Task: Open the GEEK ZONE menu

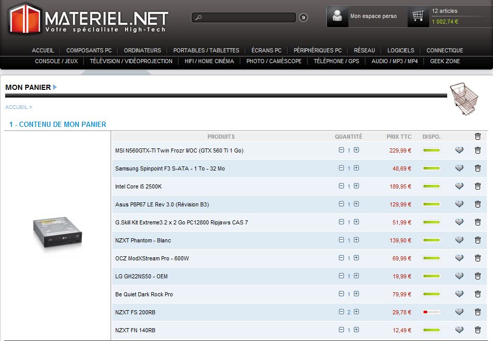Action: click(445, 61)
